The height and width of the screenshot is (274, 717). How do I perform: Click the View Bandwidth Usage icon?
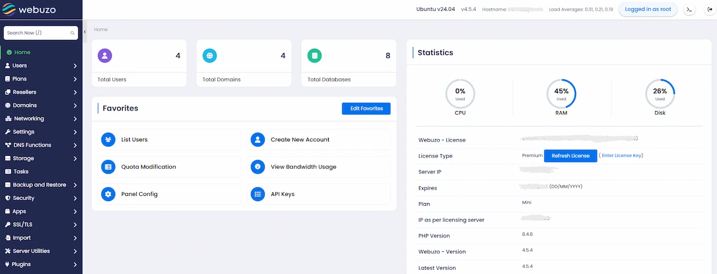point(258,167)
